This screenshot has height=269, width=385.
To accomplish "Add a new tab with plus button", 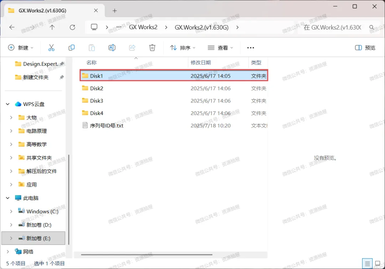I will 115,11.
